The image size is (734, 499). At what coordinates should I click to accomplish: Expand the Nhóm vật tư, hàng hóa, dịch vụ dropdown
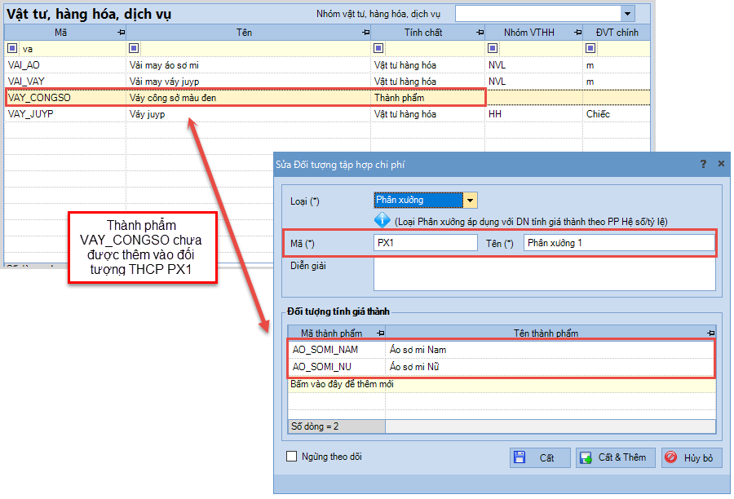627,14
